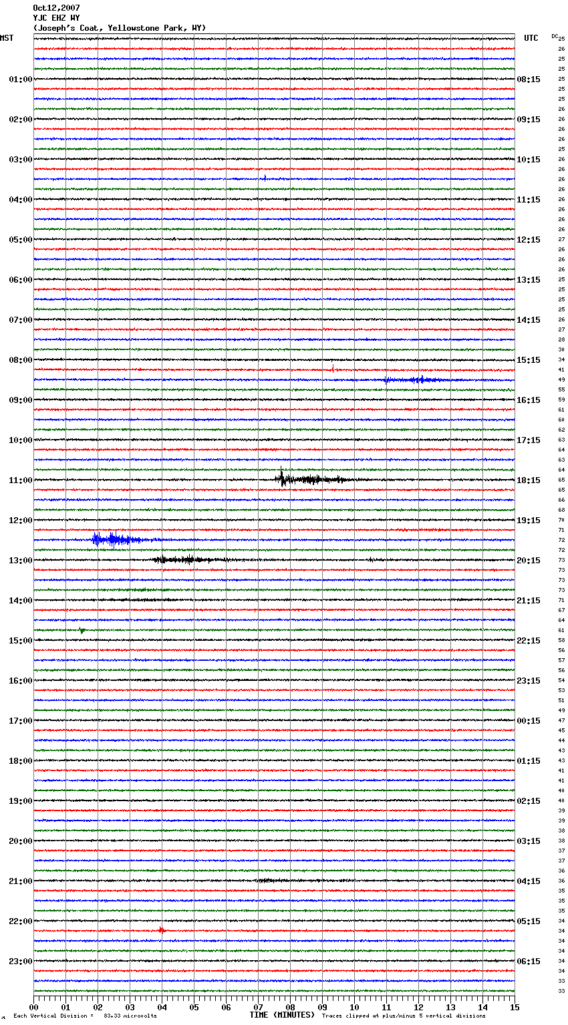
Task: Click the 10:15 UTC time label
Action: tap(529, 160)
